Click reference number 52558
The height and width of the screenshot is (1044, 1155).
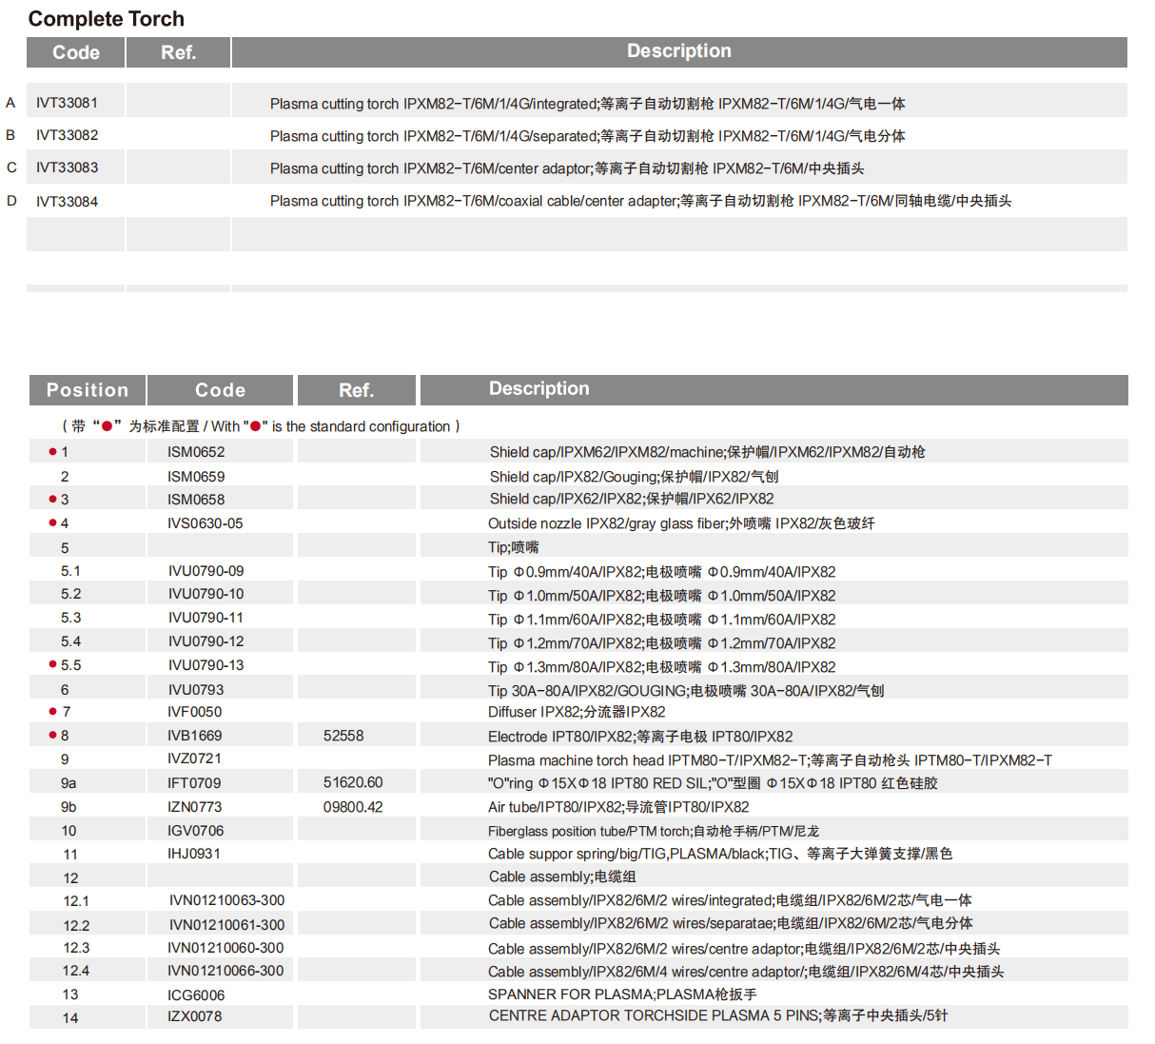tap(343, 736)
